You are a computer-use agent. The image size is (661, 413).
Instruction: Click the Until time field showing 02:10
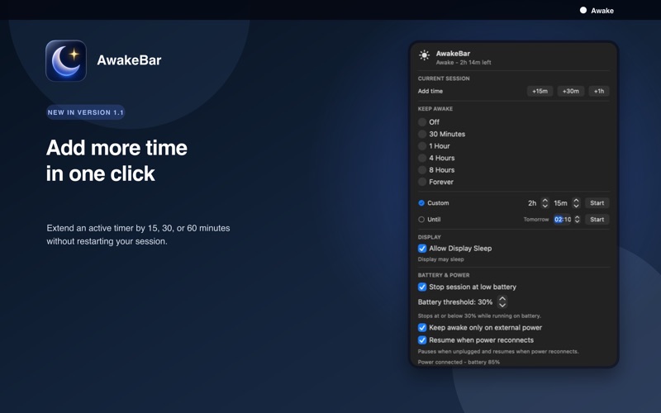[x=563, y=220]
